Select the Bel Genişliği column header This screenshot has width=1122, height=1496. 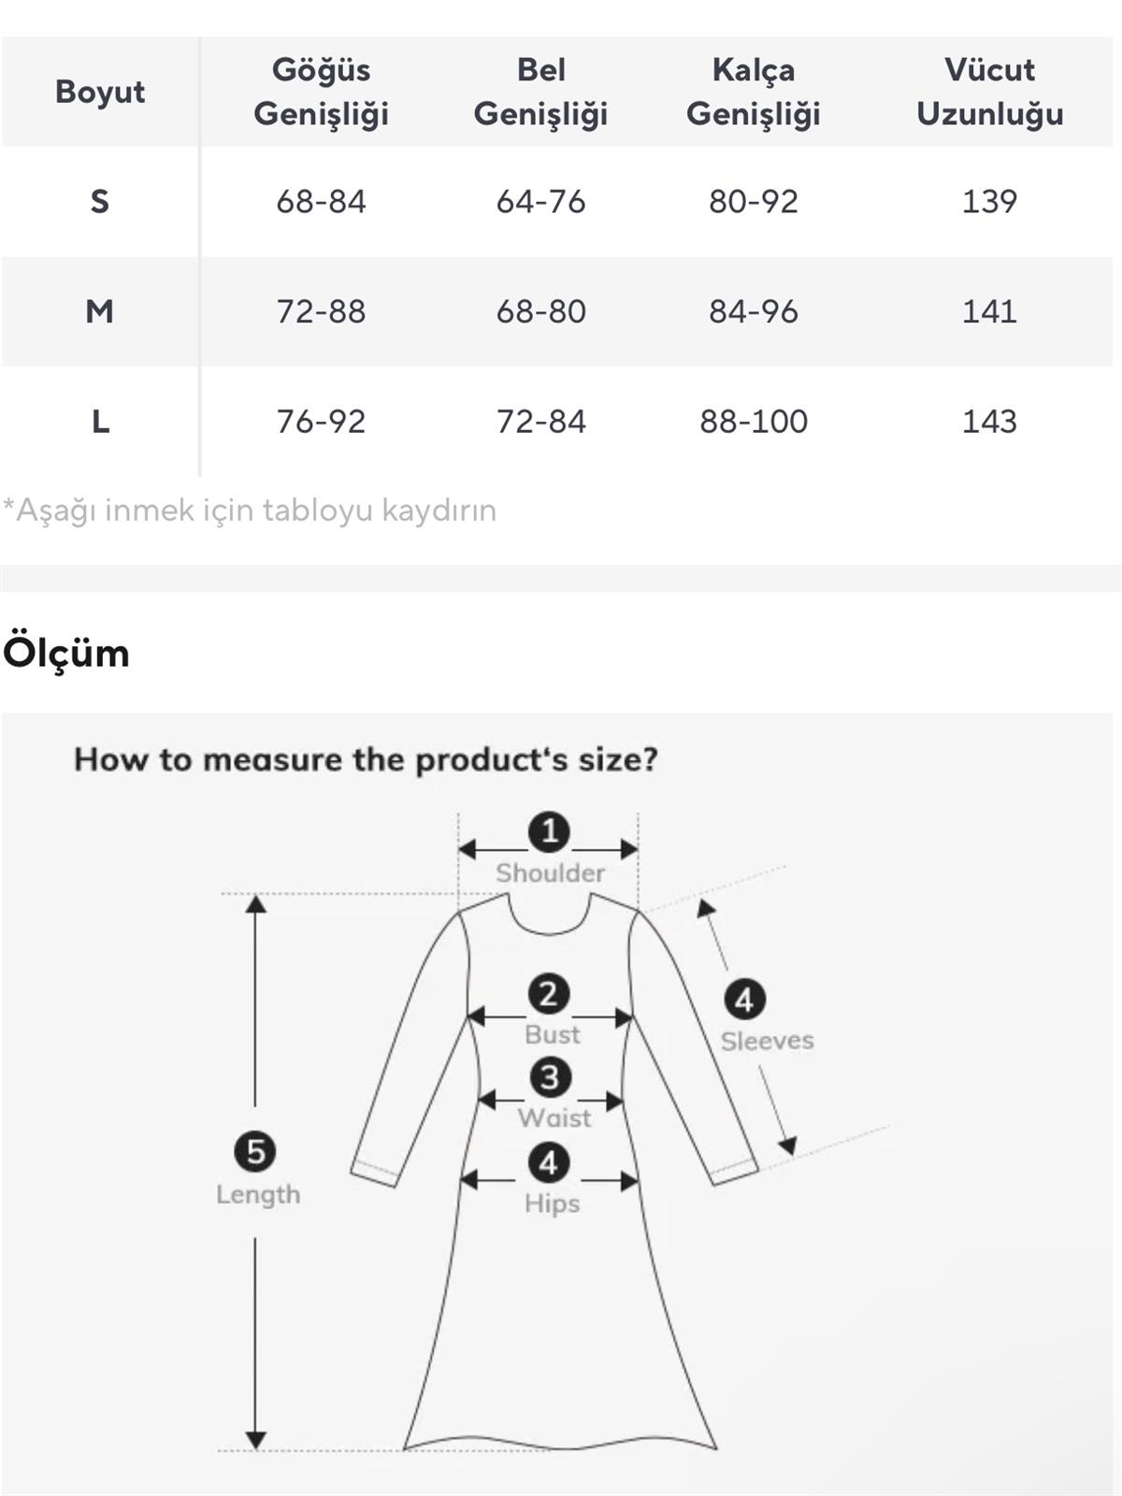[540, 92]
